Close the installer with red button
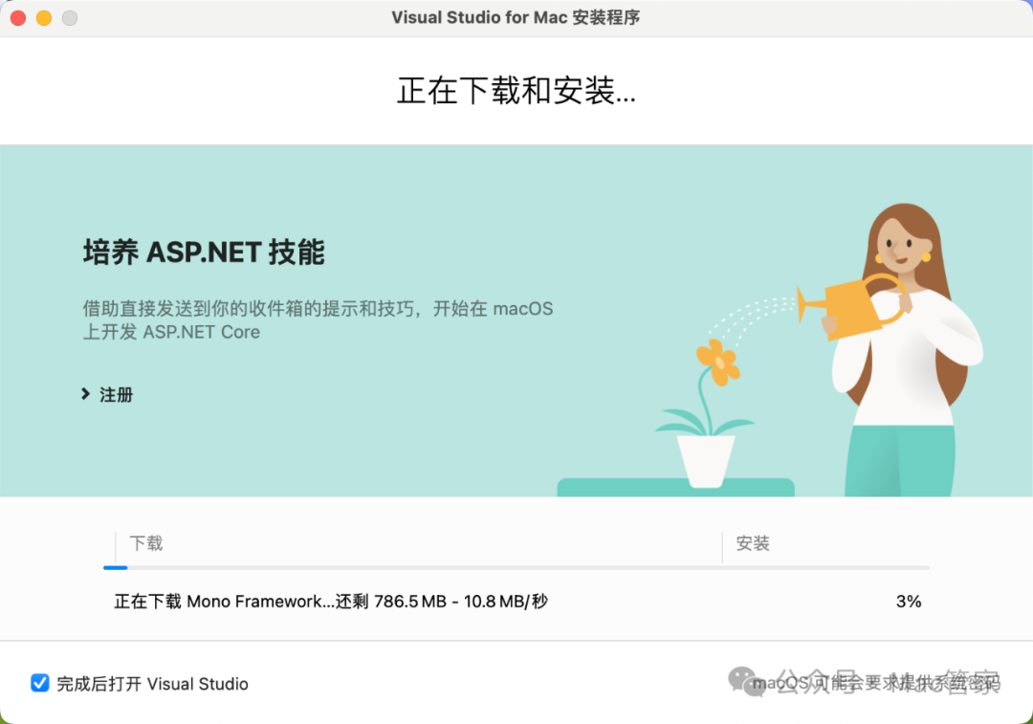The image size is (1033, 724). click(x=18, y=18)
